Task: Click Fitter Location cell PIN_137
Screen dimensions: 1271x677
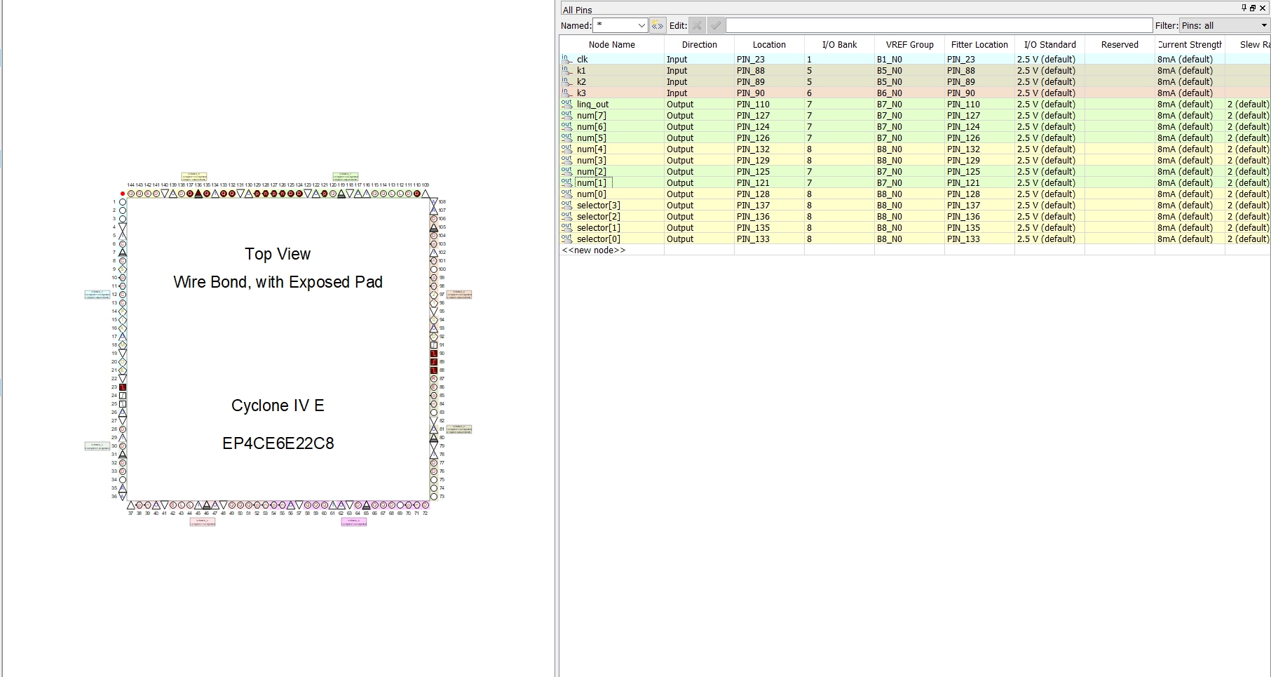Action: point(979,205)
